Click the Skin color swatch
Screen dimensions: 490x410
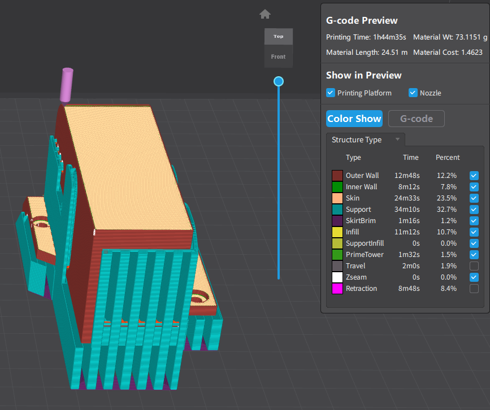pyautogui.click(x=337, y=198)
